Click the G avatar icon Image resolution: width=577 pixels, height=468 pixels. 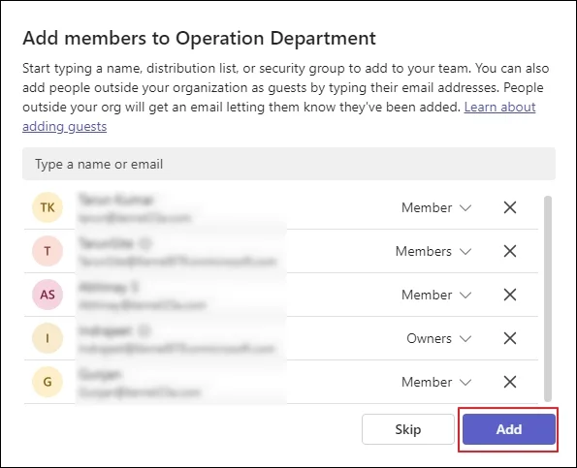pos(48,382)
